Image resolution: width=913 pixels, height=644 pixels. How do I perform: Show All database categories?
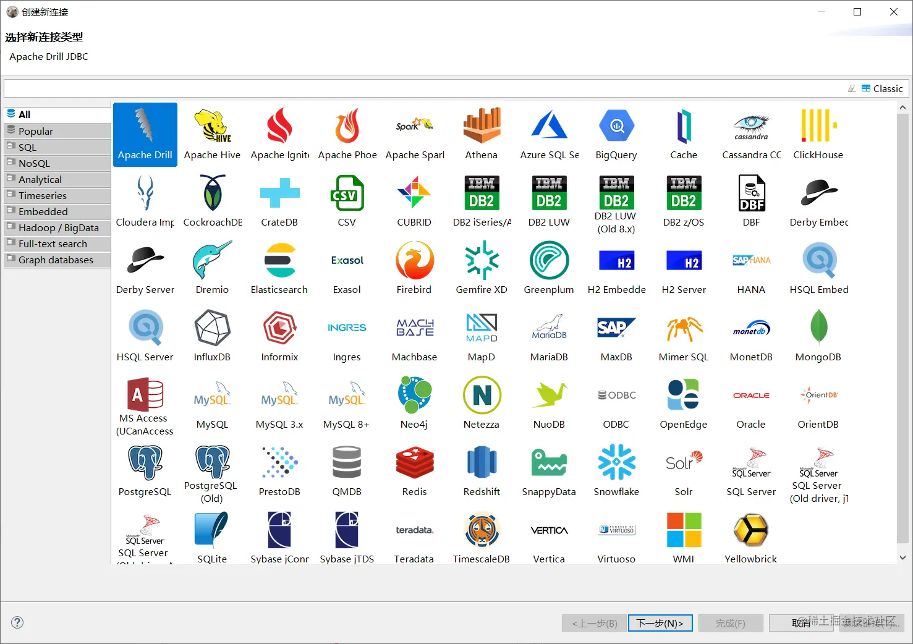pos(57,114)
